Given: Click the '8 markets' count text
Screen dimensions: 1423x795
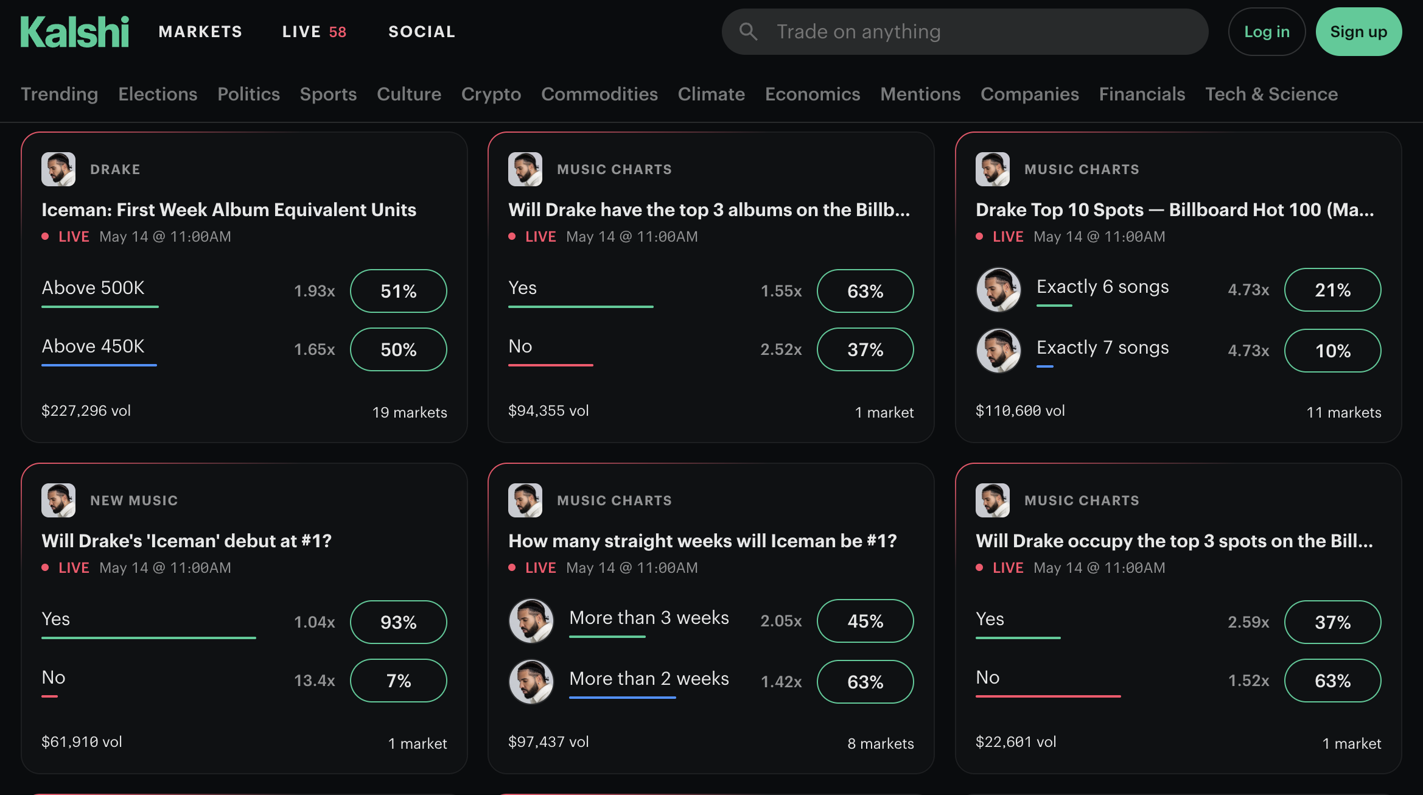Looking at the screenshot, I should 881,743.
